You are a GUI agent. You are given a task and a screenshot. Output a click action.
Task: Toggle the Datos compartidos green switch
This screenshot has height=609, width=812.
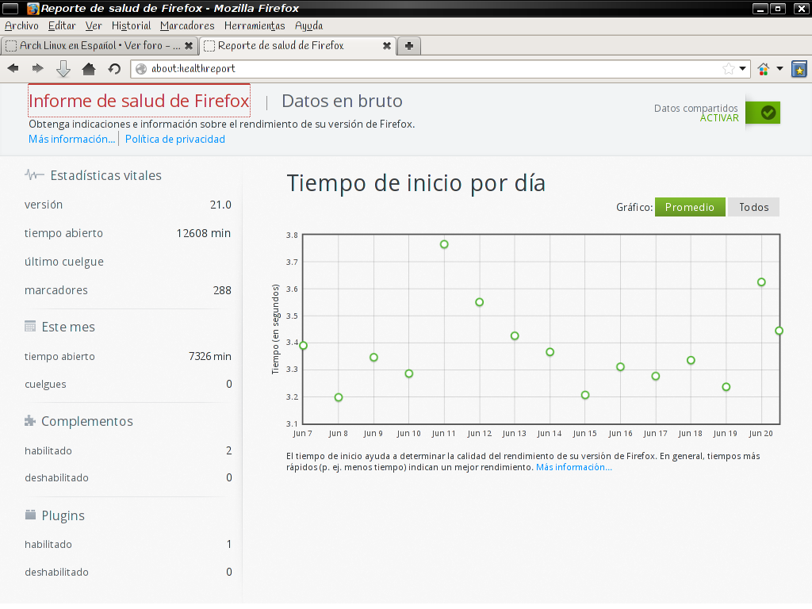(x=763, y=113)
